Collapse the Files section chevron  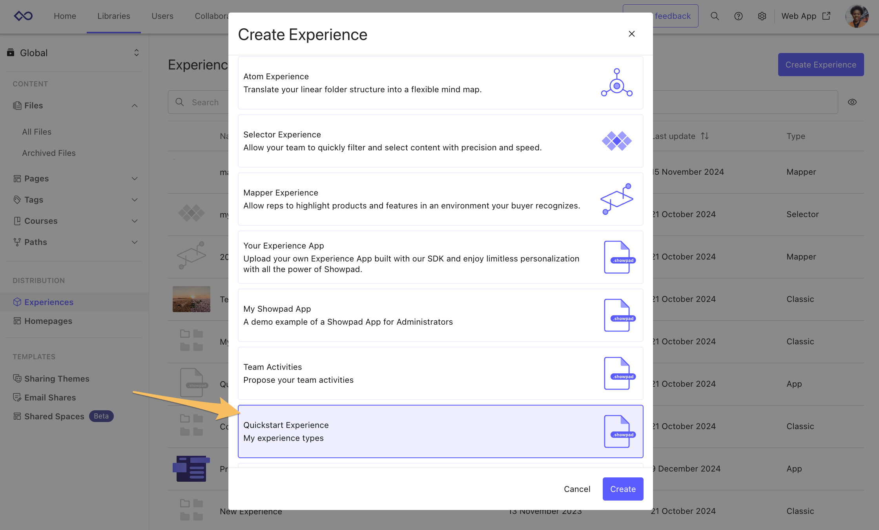(x=135, y=106)
